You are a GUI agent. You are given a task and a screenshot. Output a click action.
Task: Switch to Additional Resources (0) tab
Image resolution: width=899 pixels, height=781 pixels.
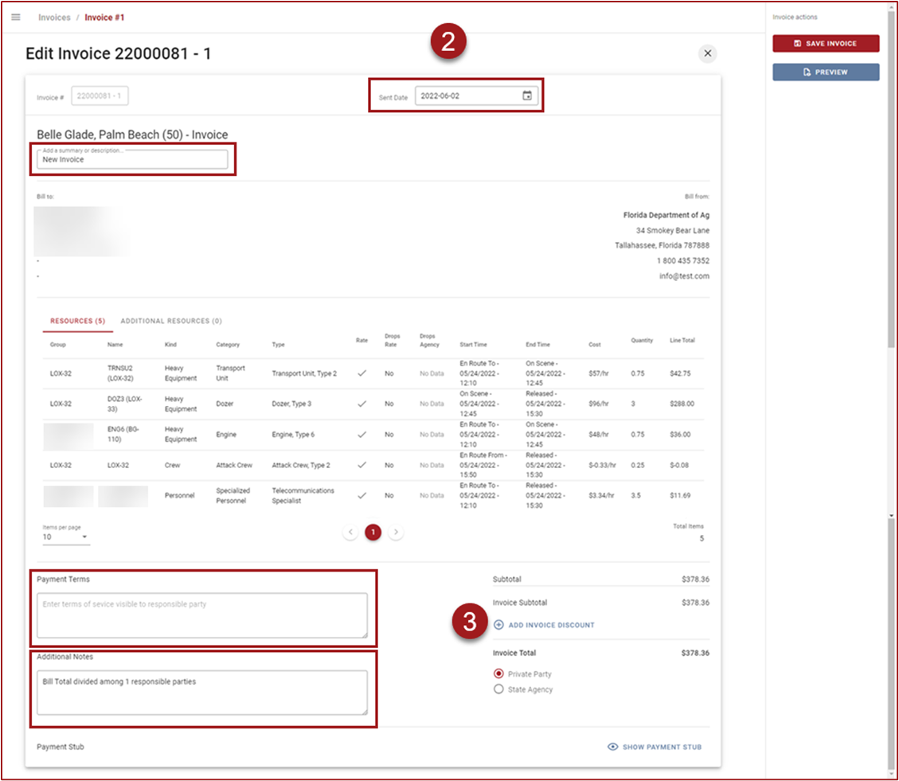click(171, 321)
